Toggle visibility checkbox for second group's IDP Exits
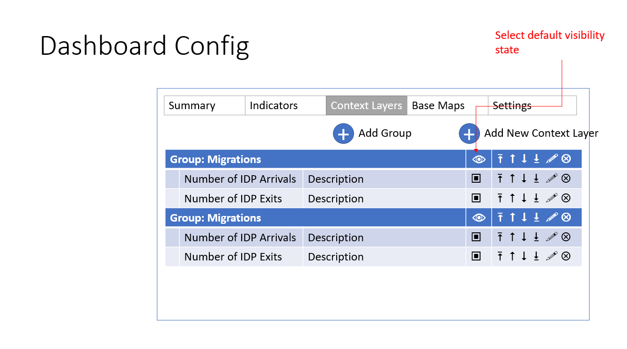 click(x=476, y=256)
